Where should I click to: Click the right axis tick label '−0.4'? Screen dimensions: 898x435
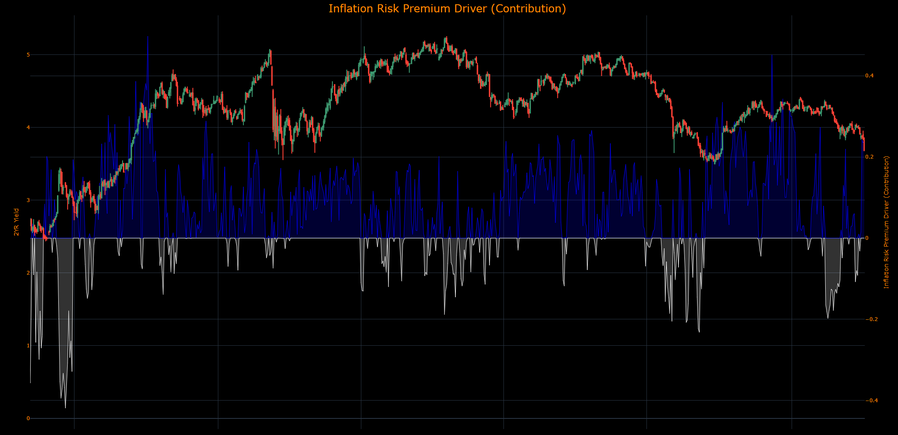[x=871, y=401]
